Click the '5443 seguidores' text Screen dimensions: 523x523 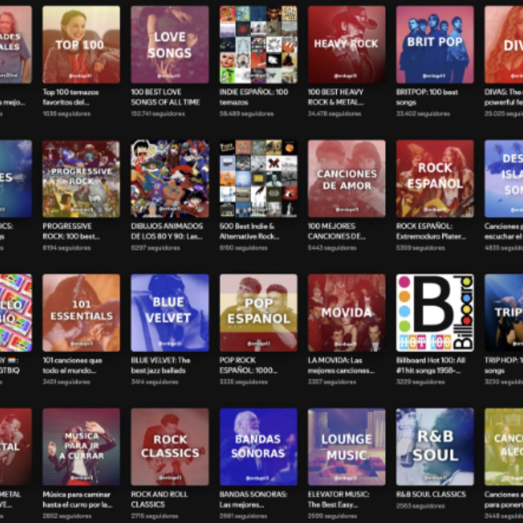(332, 248)
